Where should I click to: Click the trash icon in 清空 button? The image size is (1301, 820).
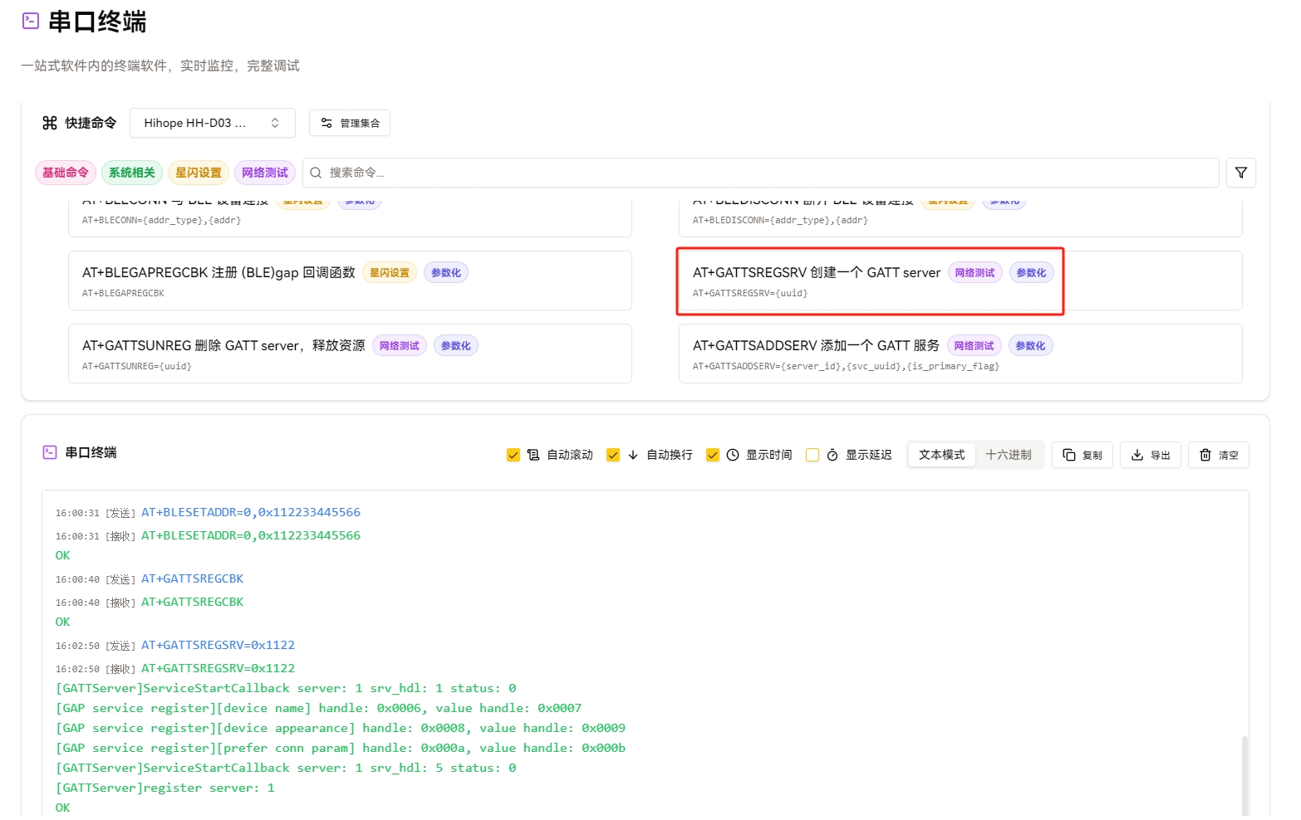(x=1205, y=455)
